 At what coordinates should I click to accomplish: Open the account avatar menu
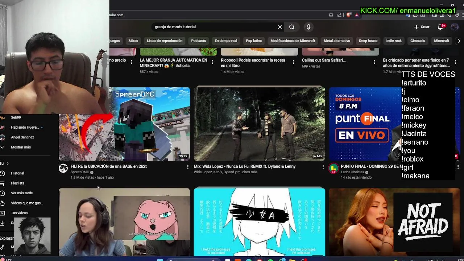[x=455, y=27]
